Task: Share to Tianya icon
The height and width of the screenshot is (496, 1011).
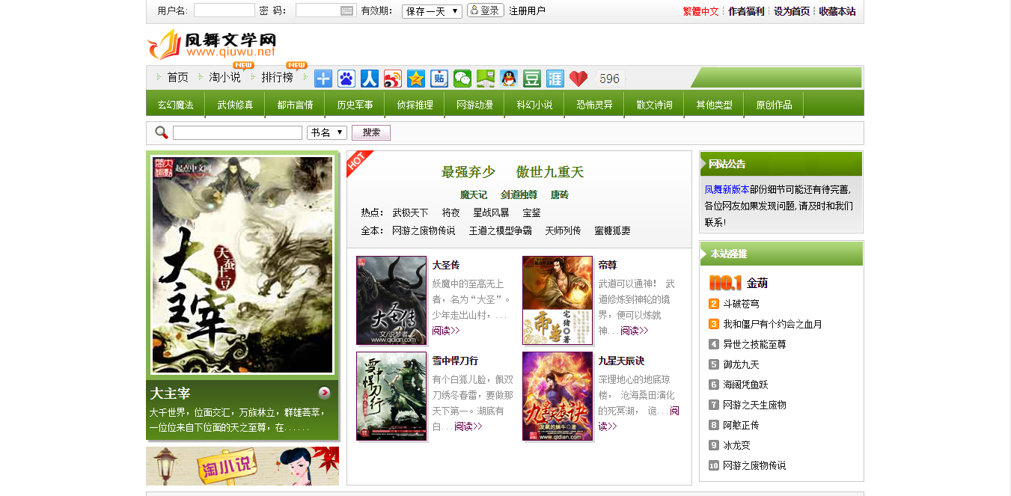Action: (555, 79)
